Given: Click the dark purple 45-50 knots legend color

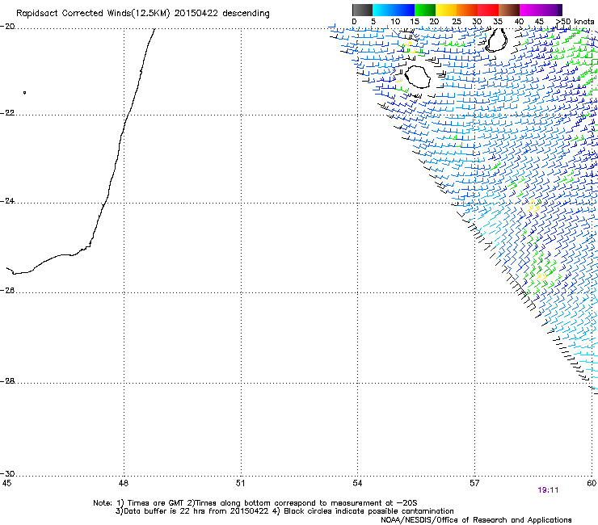Looking at the screenshot, I should pyautogui.click(x=551, y=10).
